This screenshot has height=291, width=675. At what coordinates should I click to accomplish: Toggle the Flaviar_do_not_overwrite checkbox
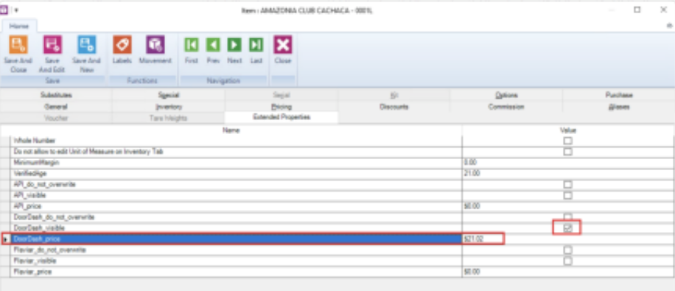click(x=568, y=250)
